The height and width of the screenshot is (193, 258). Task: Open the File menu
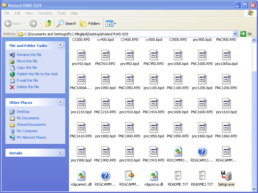pyautogui.click(x=7, y=13)
